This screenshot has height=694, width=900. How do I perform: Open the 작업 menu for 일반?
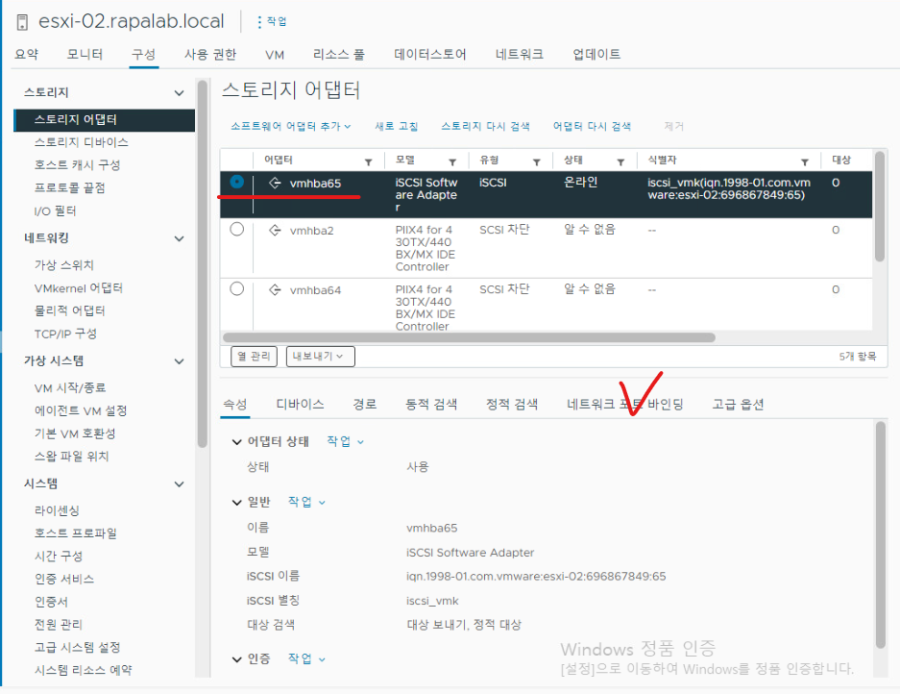click(x=306, y=502)
